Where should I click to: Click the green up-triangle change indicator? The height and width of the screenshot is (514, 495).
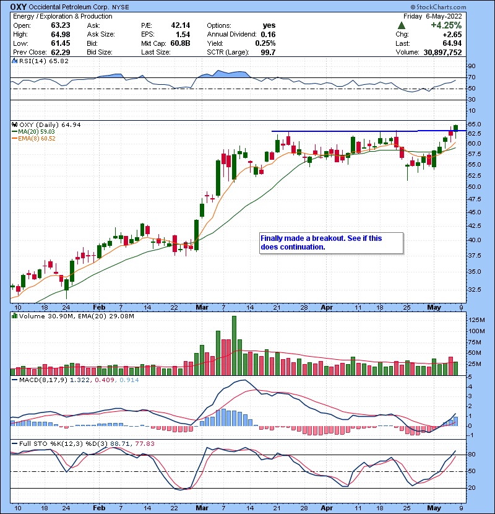click(402, 25)
